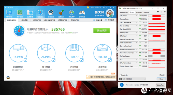Expand Memory Used sensor dropdown
The image size is (173, 95).
tap(137, 33)
